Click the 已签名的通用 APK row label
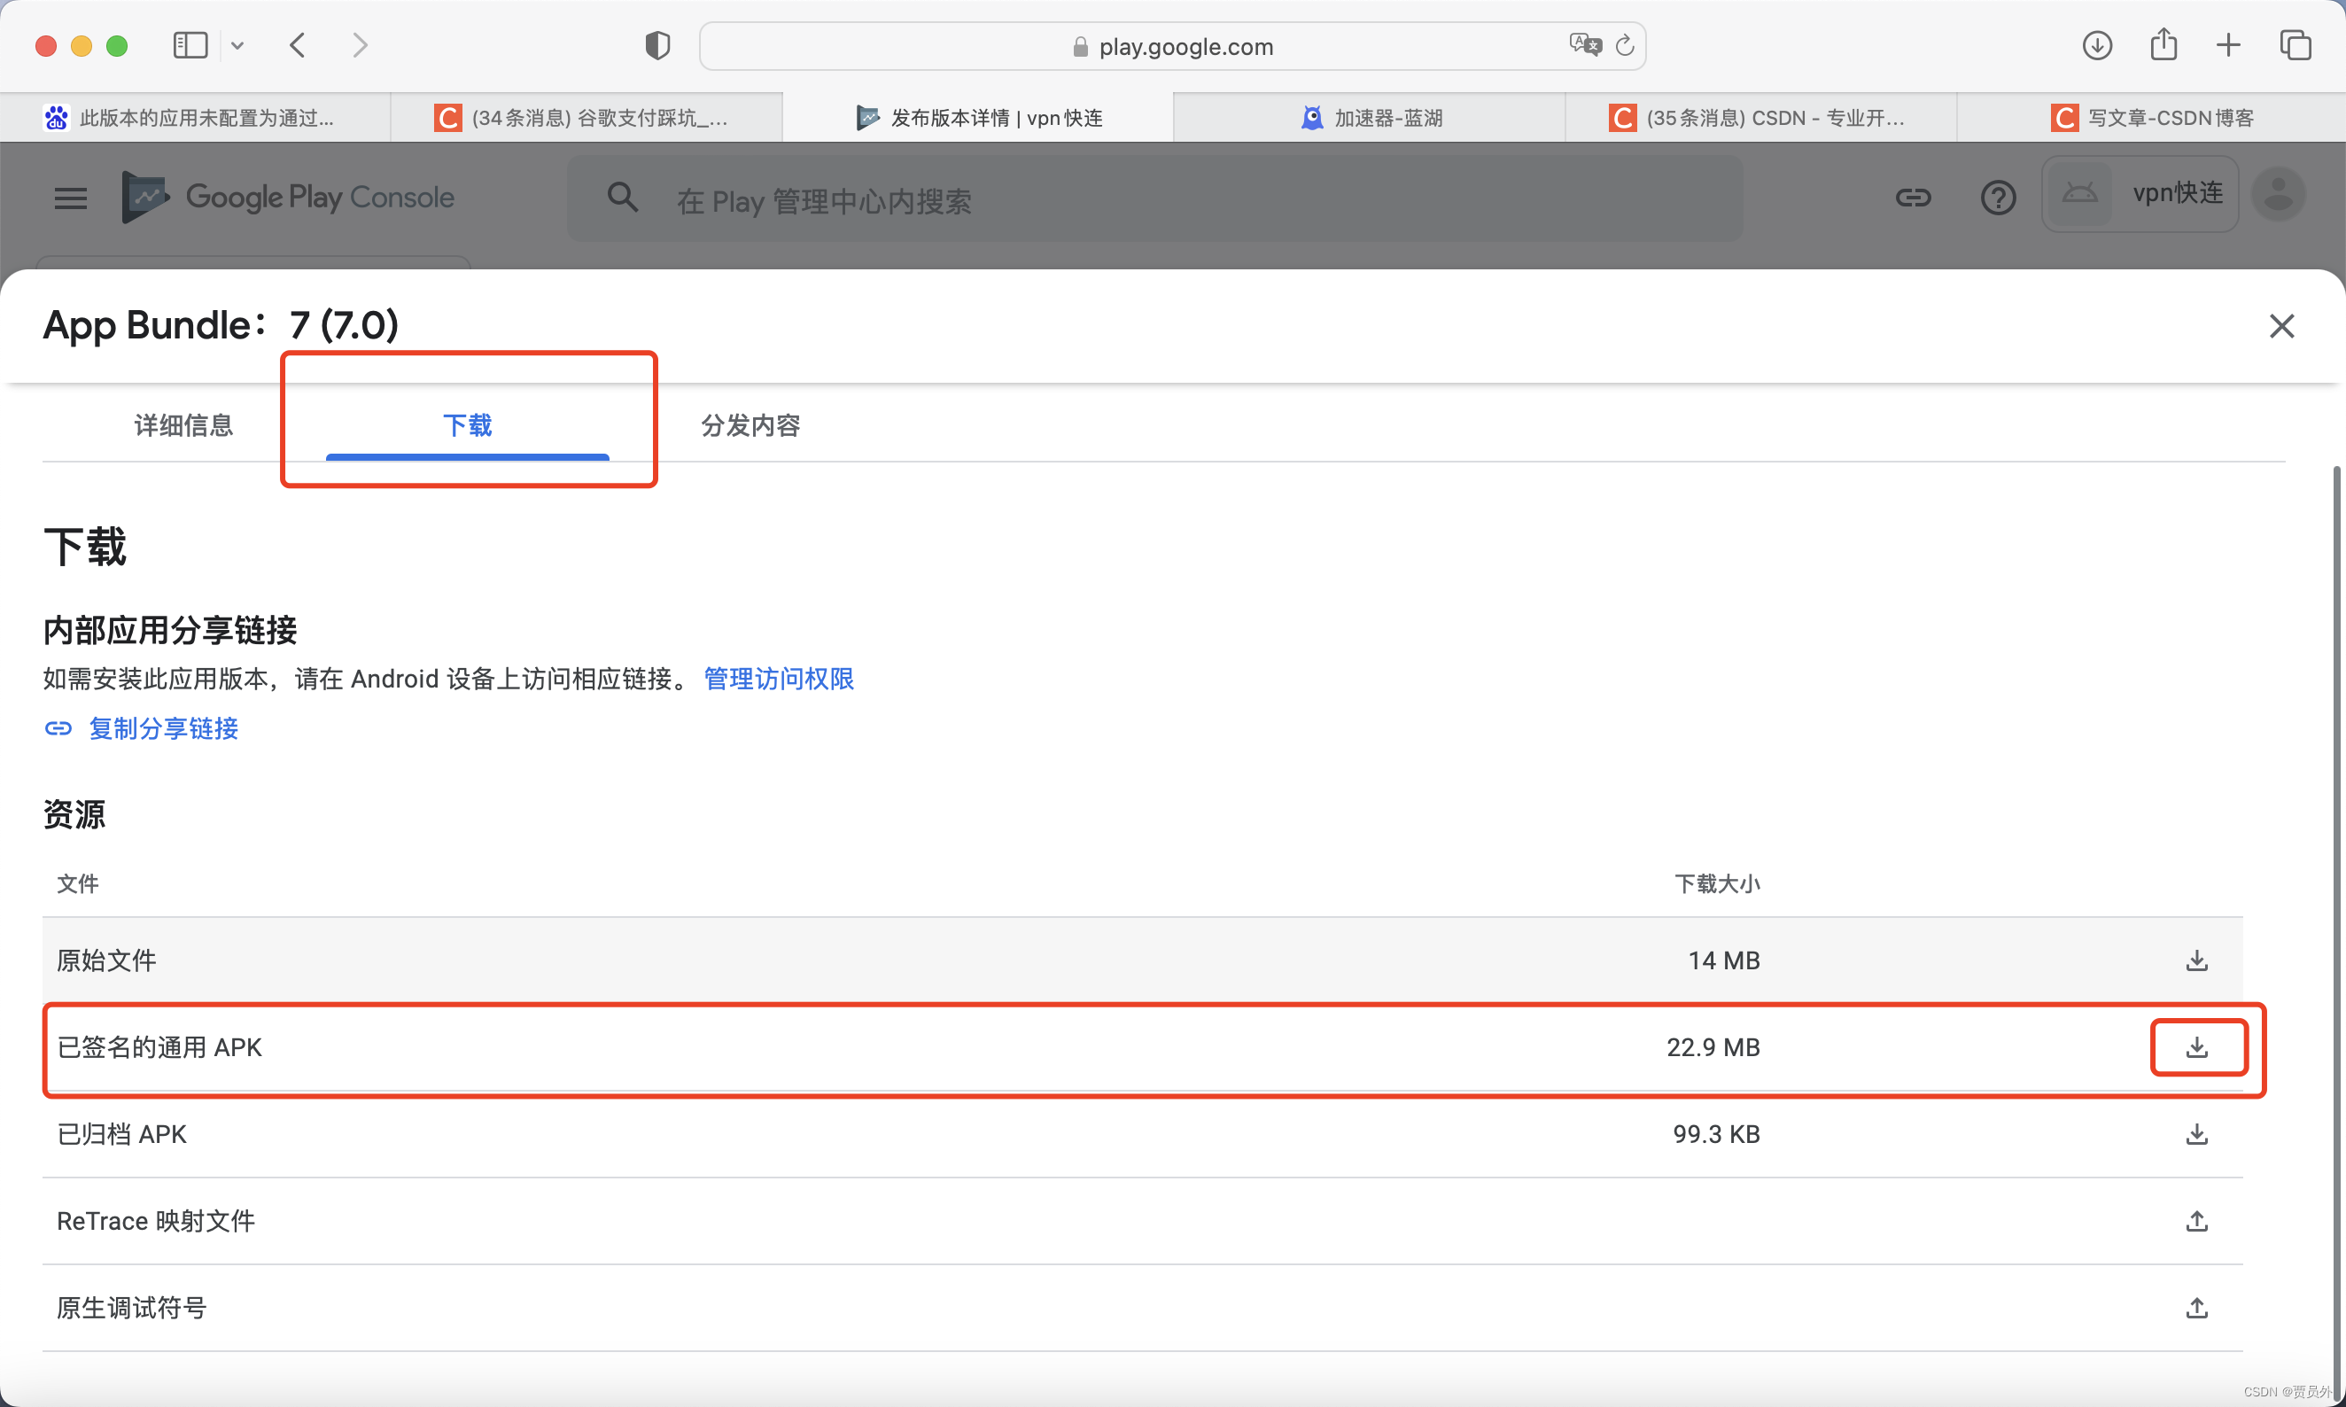 [159, 1047]
